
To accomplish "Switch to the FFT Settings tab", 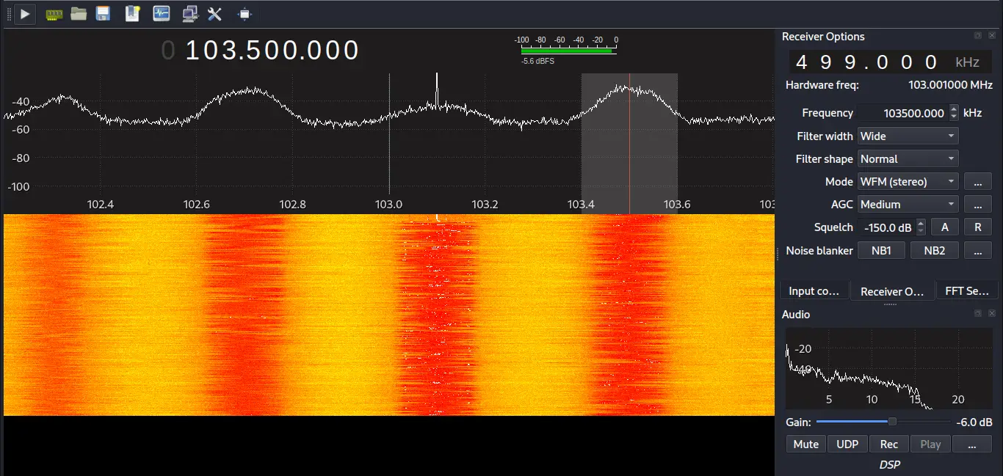I will (x=967, y=290).
